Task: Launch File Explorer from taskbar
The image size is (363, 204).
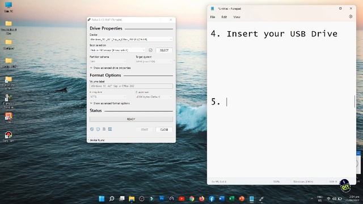Action: 132,199
